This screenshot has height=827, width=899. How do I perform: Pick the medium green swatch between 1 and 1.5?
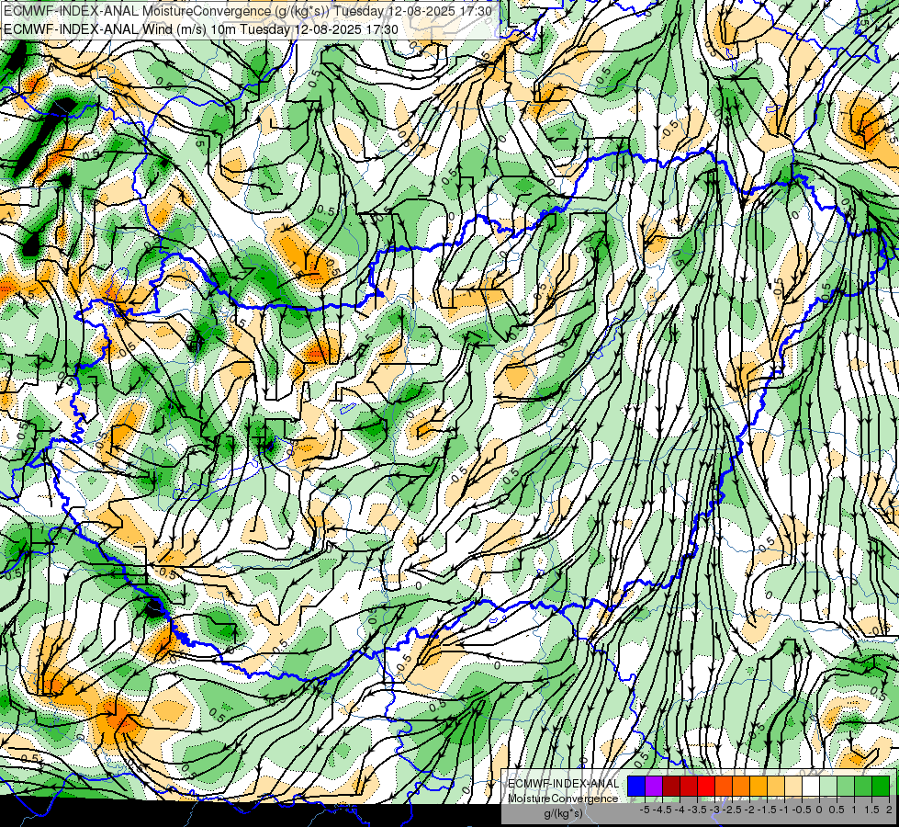tap(863, 787)
